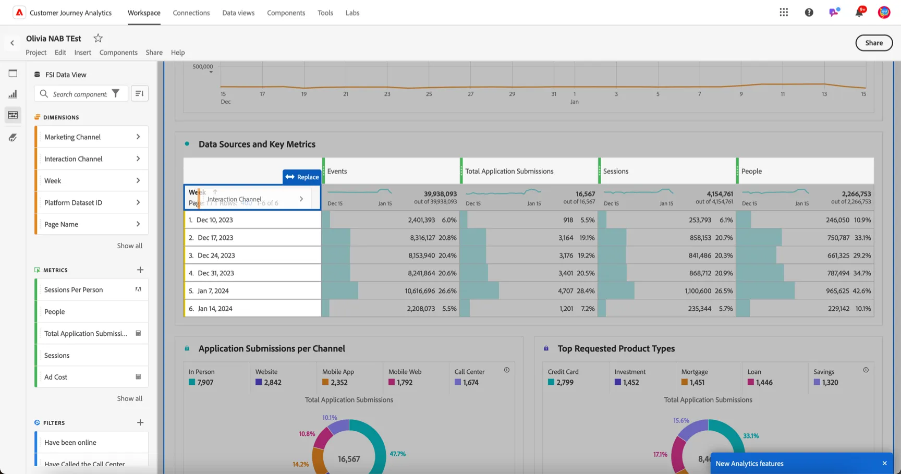Open the help question mark icon

(809, 13)
